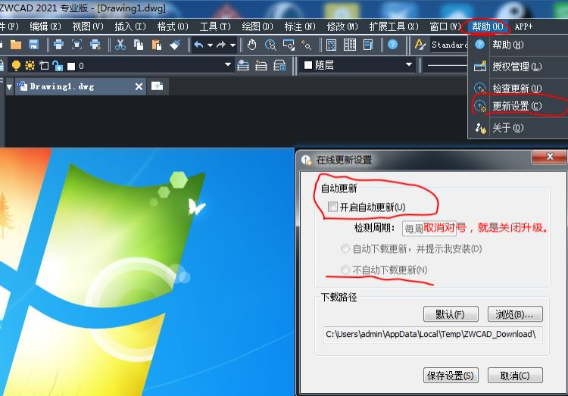Choose 更新设置(C) from the Help menu
The height and width of the screenshot is (396, 568).
519,106
